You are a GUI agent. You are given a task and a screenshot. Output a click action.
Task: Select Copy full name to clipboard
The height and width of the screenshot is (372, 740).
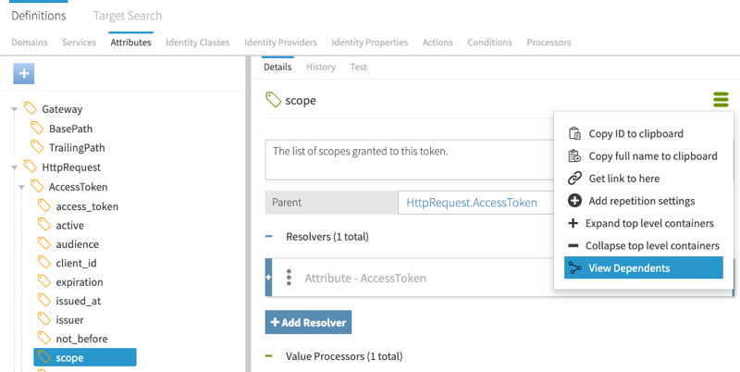652,156
